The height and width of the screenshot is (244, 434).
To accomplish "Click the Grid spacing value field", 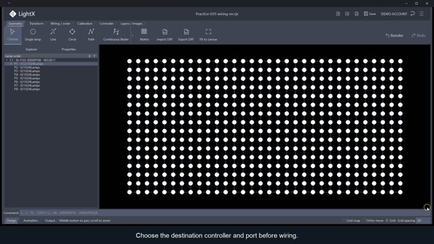I will coord(423,220).
